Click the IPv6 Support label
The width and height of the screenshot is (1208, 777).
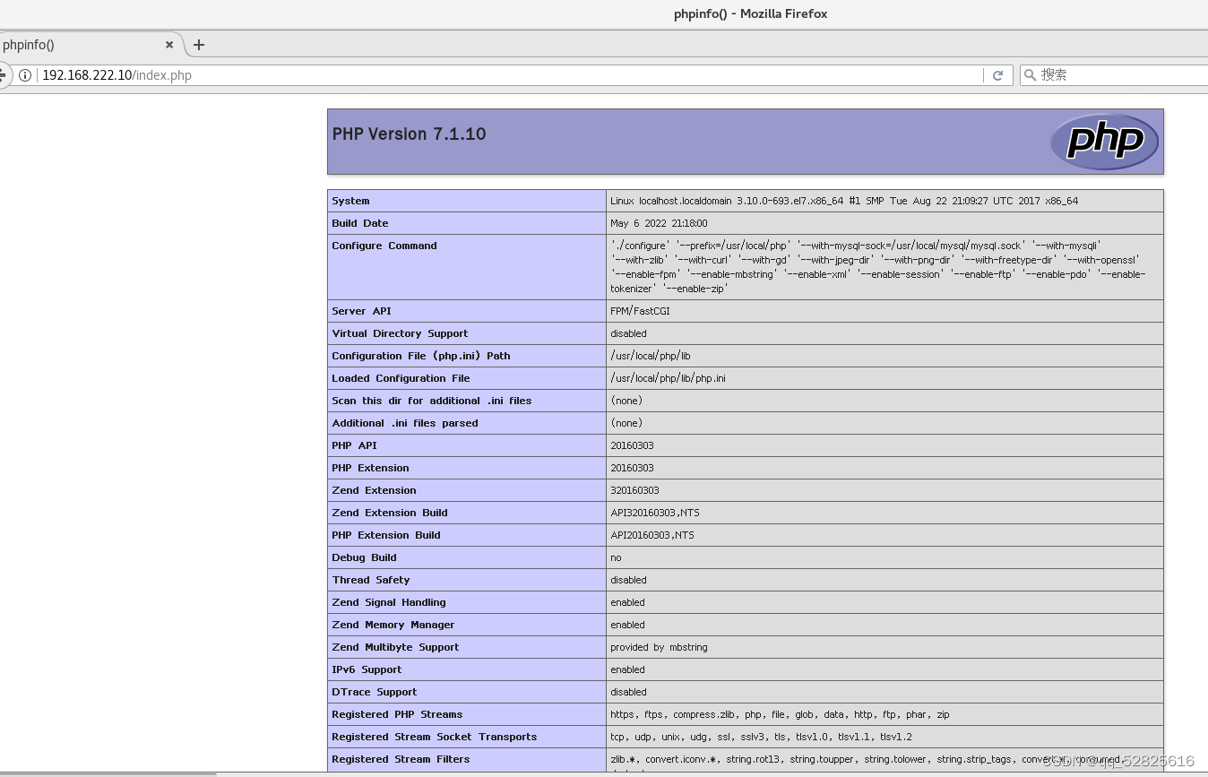(x=367, y=669)
